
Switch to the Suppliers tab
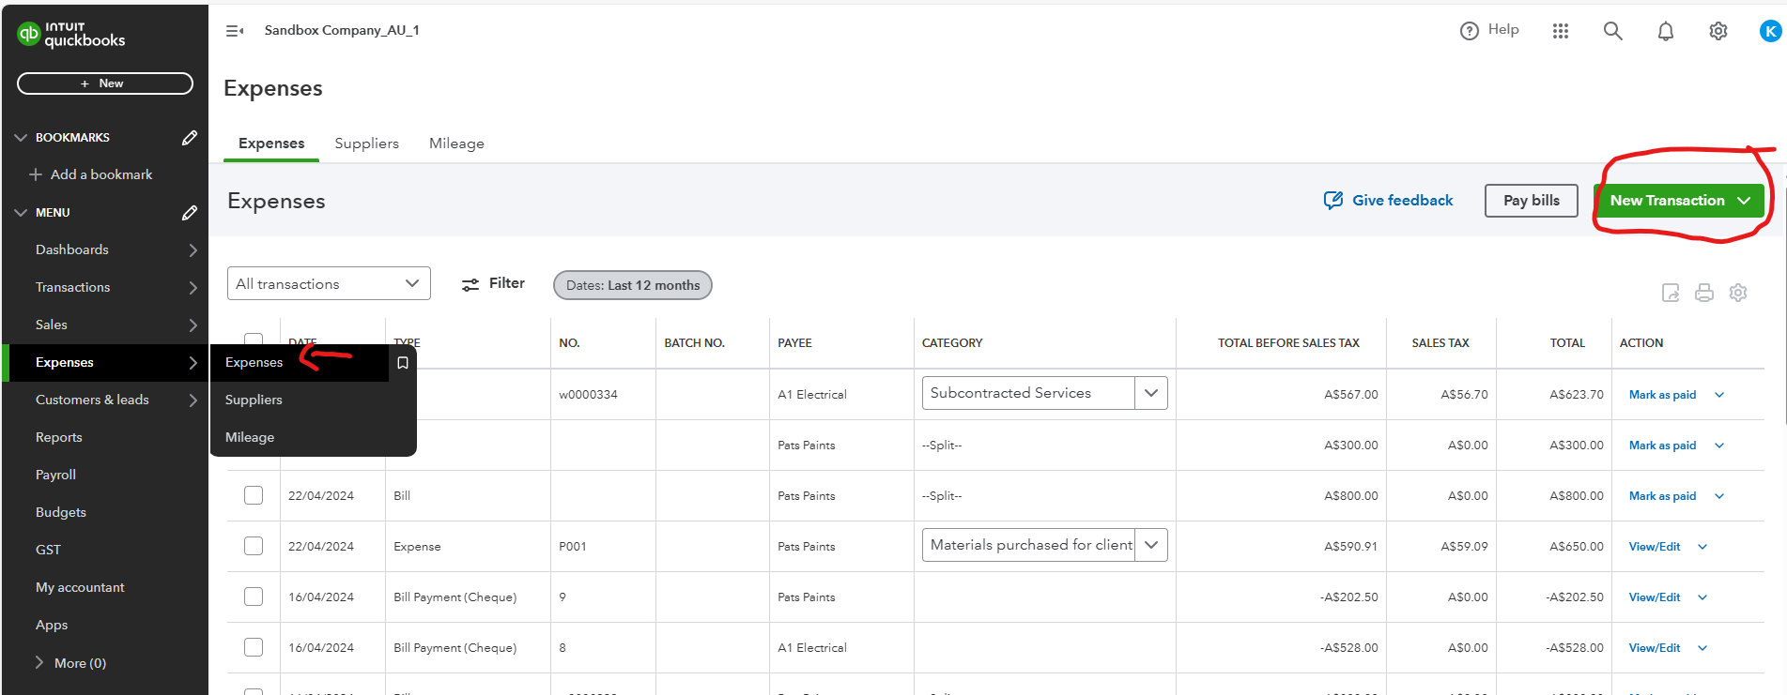click(366, 144)
